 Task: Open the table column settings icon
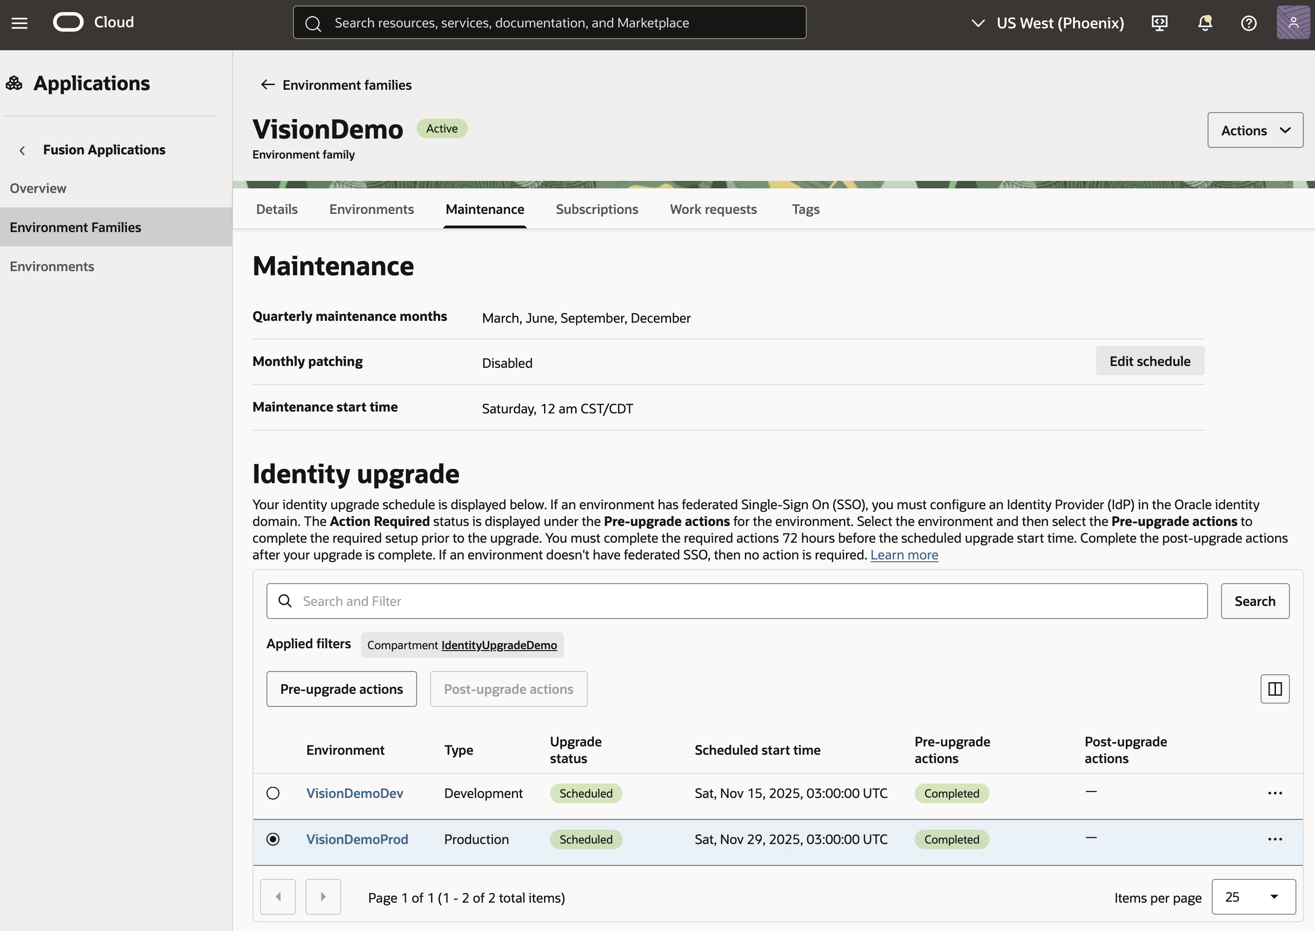[1275, 689]
